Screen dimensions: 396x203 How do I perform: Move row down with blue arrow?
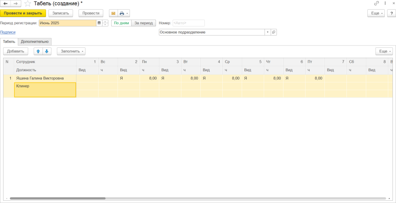point(47,51)
